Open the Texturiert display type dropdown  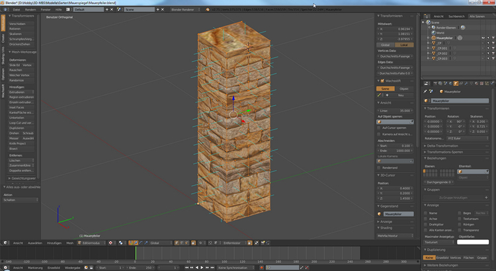438,242
